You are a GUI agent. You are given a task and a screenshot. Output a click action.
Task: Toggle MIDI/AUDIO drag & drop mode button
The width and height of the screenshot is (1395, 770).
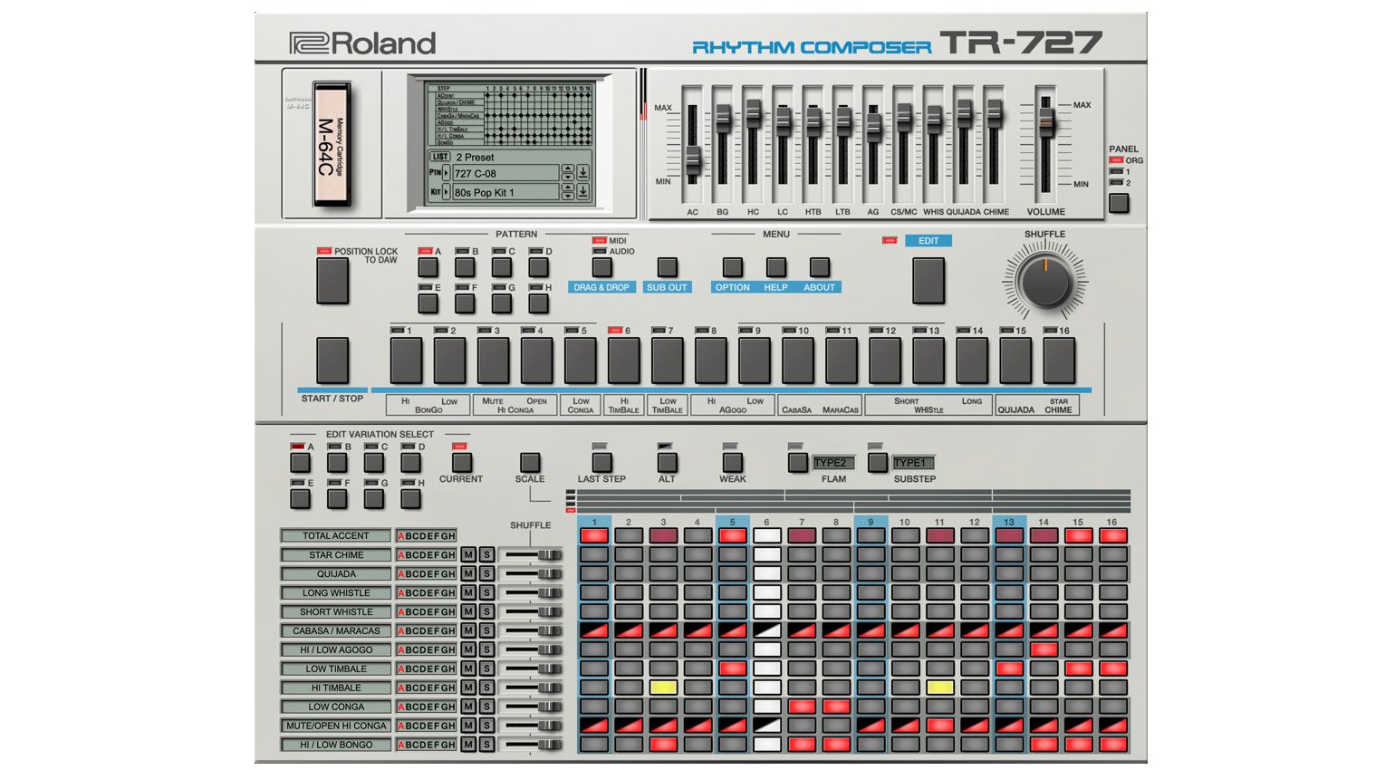[601, 267]
